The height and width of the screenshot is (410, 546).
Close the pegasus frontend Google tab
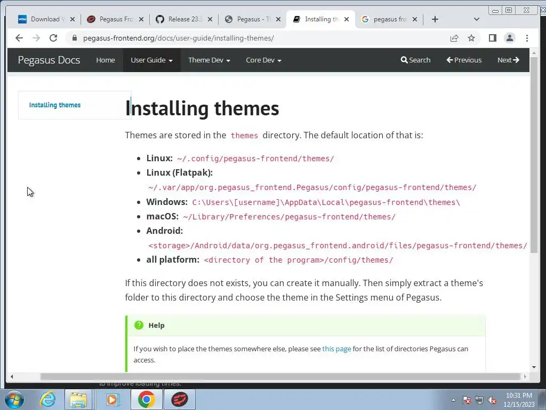click(x=415, y=19)
